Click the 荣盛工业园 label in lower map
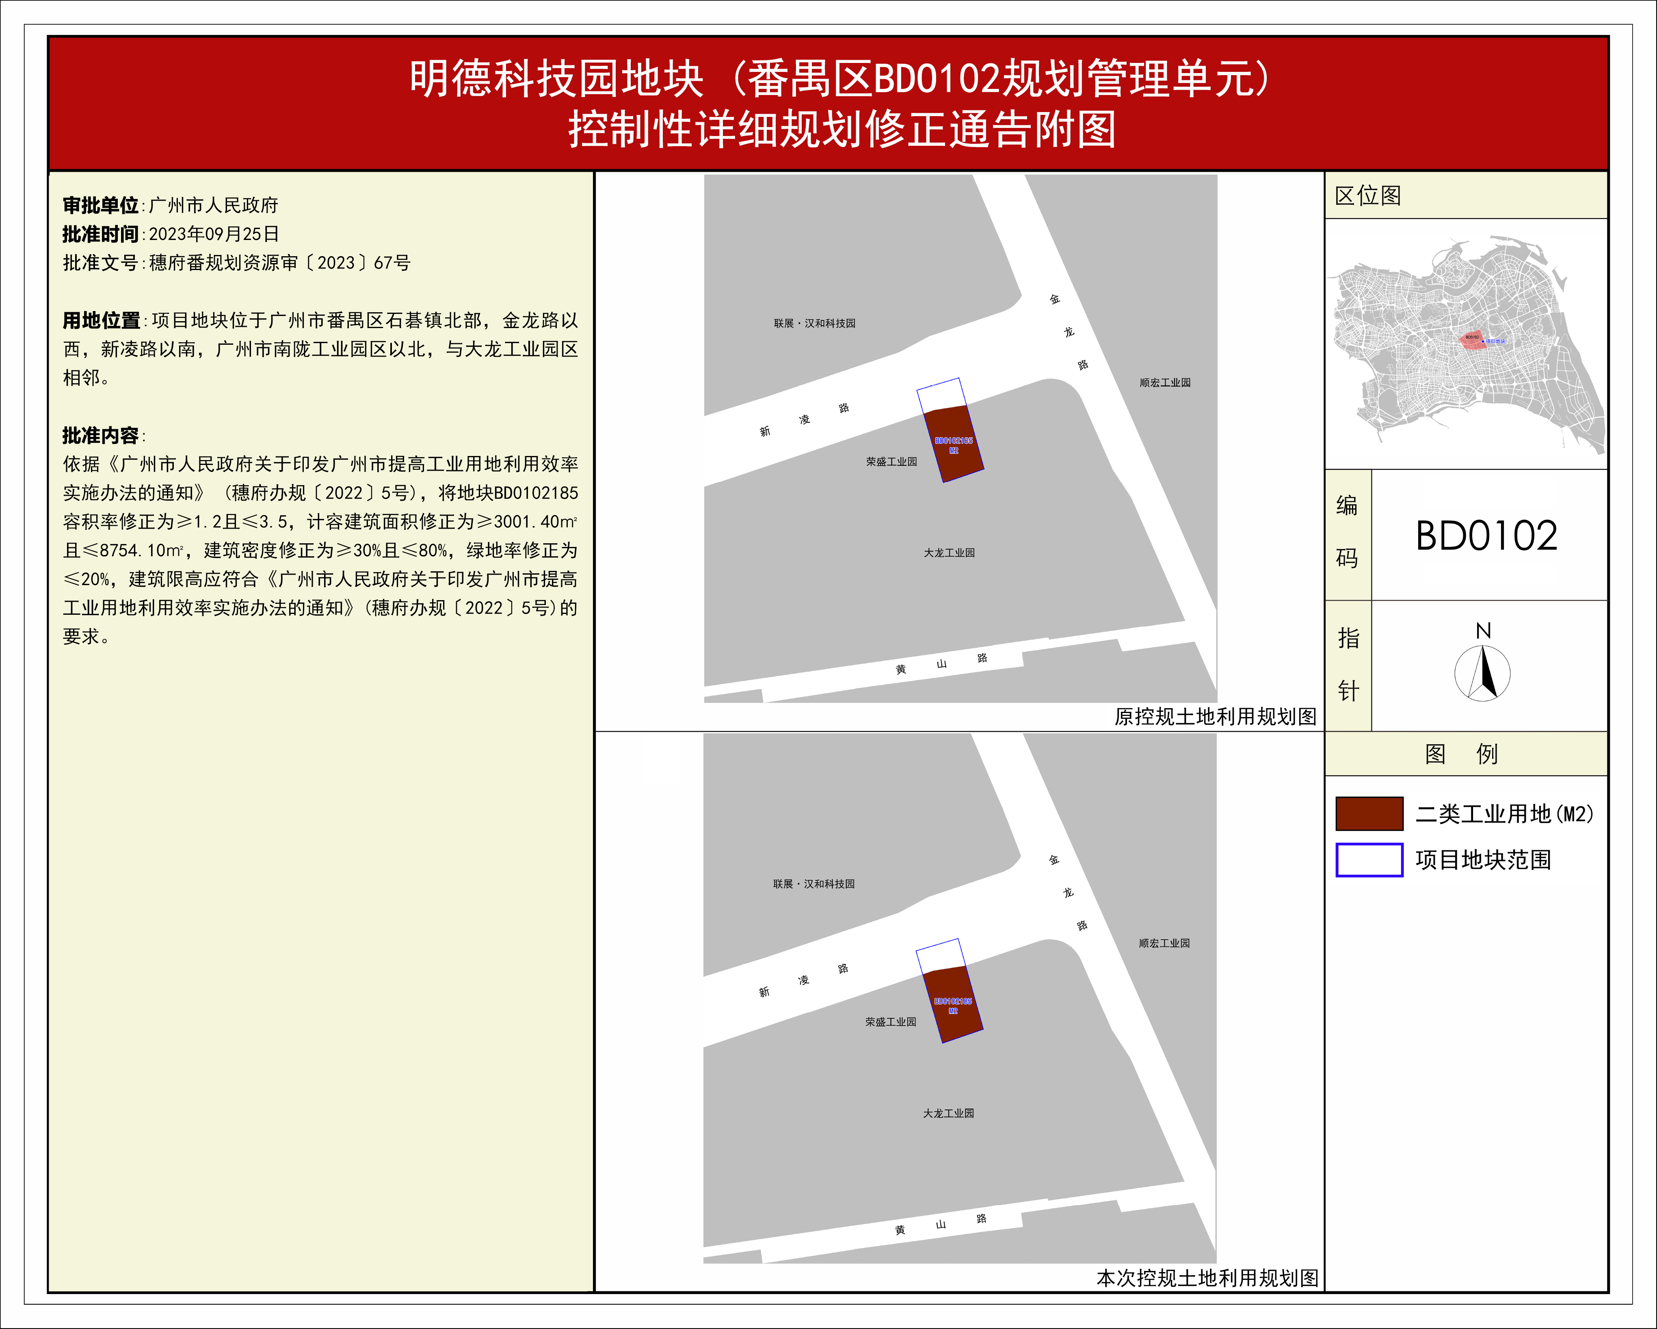Screen dimensions: 1657x1329 890,1022
